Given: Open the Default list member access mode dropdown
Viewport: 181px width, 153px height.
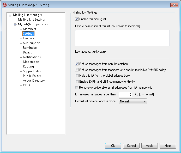Looking at the screenshot, I should pos(133,101).
